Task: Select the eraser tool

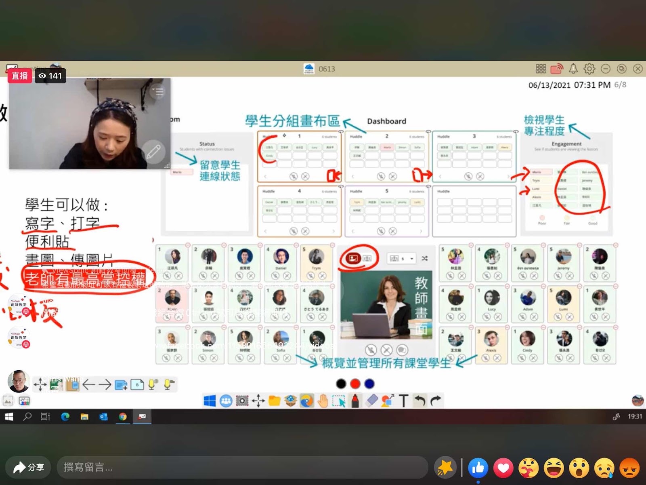Action: pos(371,401)
